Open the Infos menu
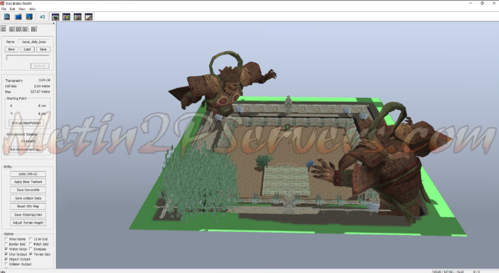Image resolution: width=499 pixels, height=273 pixels. [x=33, y=9]
